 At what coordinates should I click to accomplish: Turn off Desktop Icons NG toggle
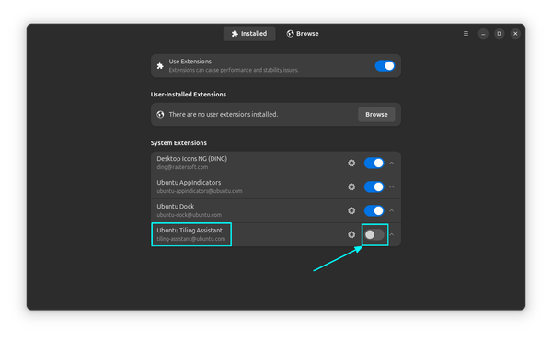tap(374, 163)
